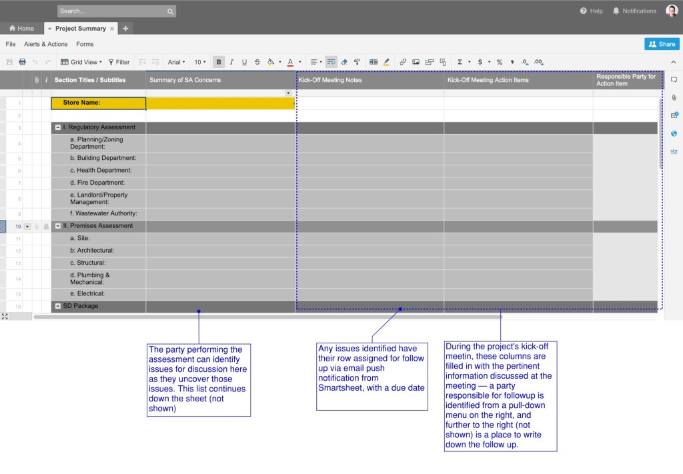The image size is (683, 474).
Task: Click the percentage format icon
Action: point(499,62)
